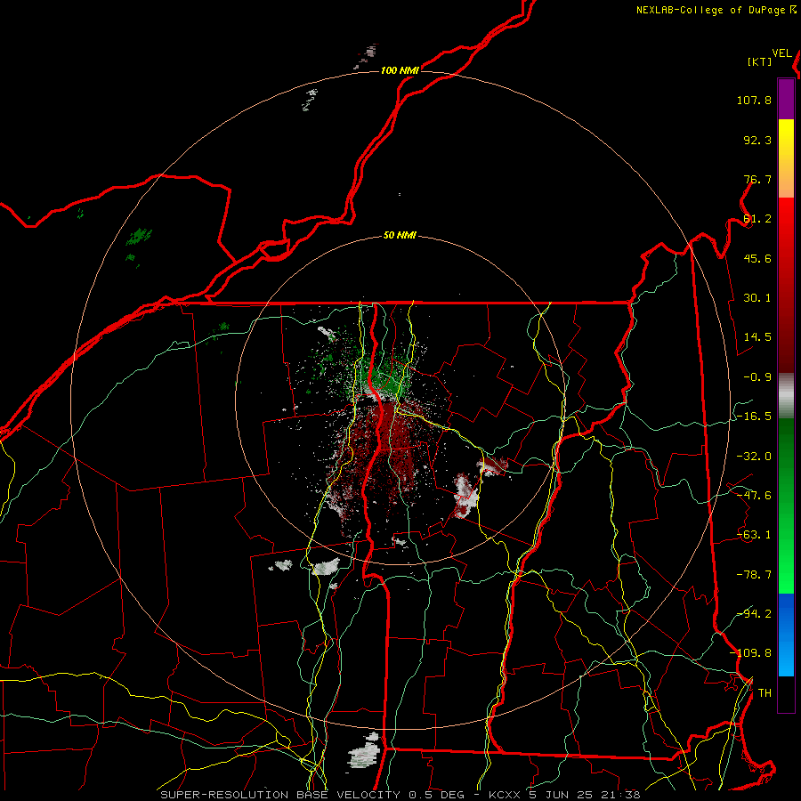Select the -16.5 legend value

754,417
